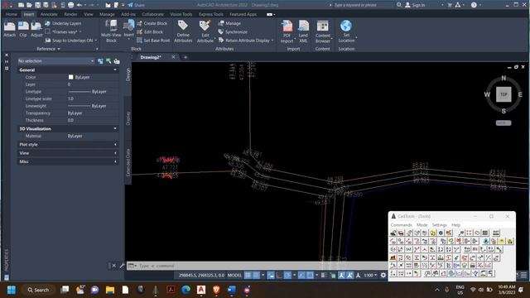Switch to the Home ribbon tab
The width and height of the screenshot is (530, 298).
click(11, 14)
